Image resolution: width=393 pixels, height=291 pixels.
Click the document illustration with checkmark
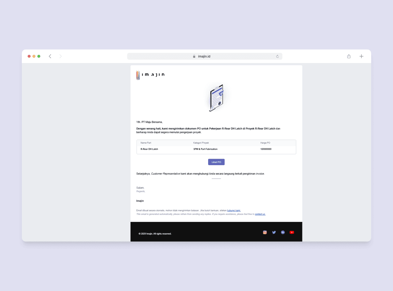point(217,97)
